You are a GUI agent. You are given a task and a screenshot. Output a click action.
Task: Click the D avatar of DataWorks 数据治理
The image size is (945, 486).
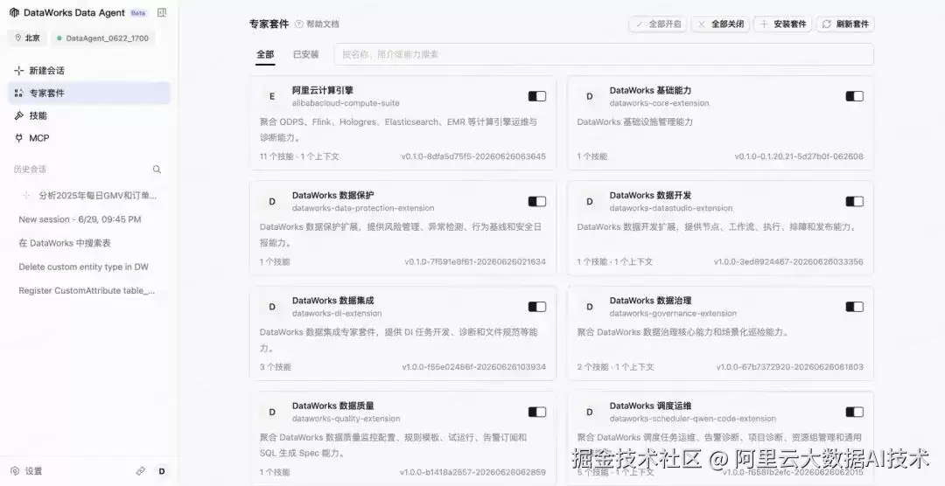pyautogui.click(x=590, y=307)
